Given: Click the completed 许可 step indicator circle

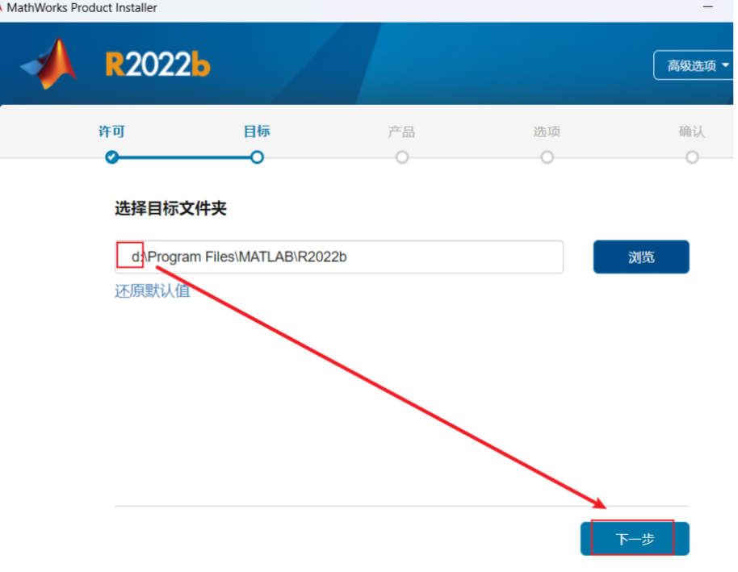Looking at the screenshot, I should (111, 157).
